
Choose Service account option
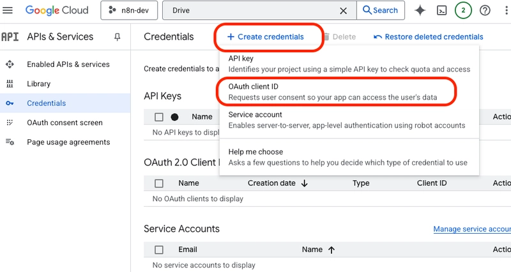[349, 120]
